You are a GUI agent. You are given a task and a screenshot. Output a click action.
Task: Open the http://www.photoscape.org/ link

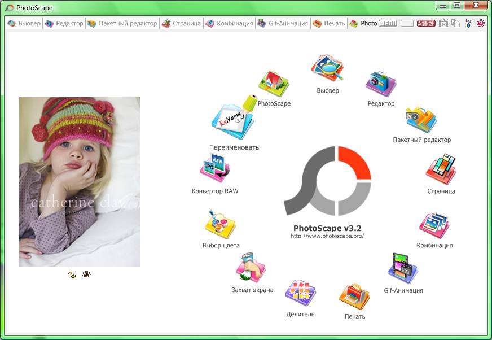click(x=327, y=236)
